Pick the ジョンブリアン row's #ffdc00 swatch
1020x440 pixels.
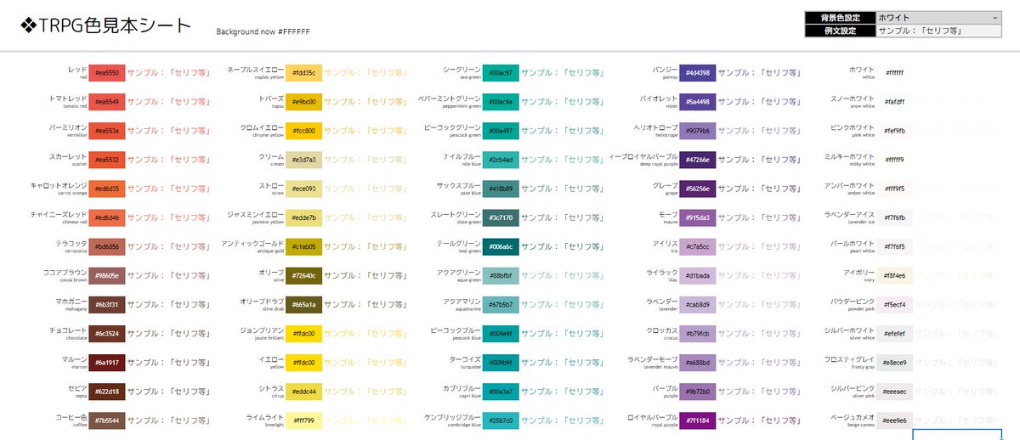coord(304,333)
